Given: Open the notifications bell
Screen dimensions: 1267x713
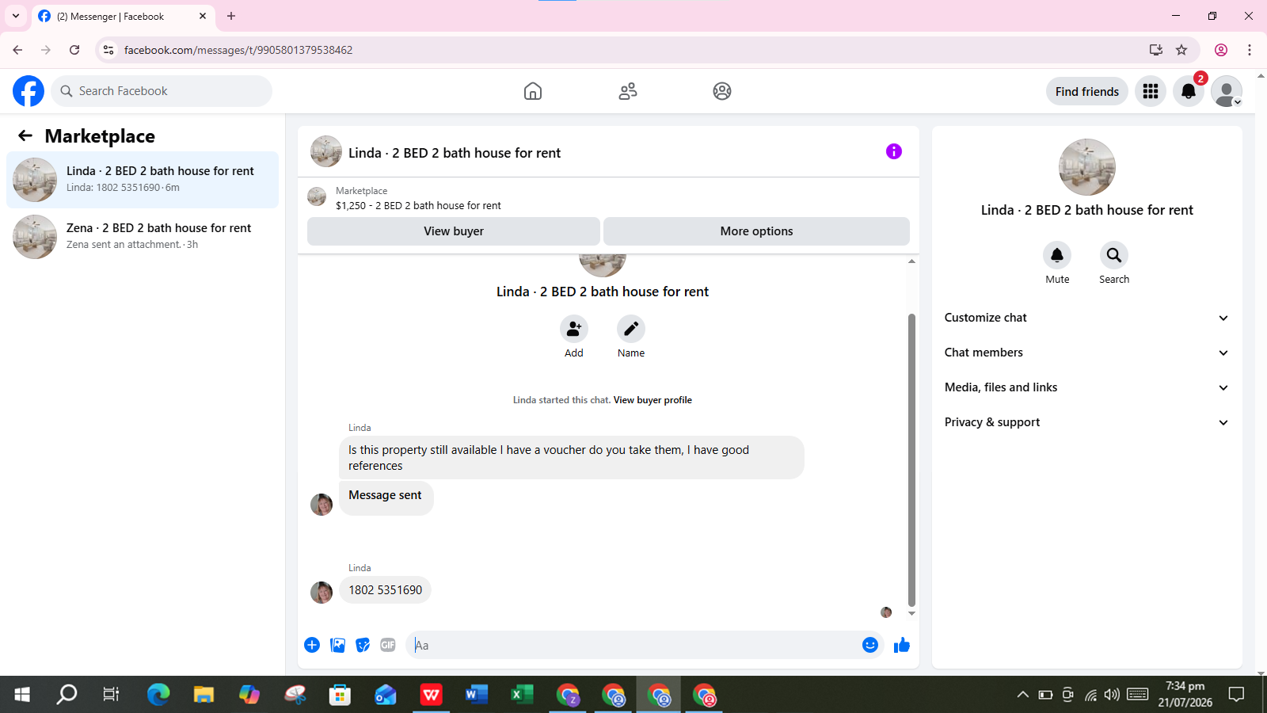Looking at the screenshot, I should coord(1189,91).
